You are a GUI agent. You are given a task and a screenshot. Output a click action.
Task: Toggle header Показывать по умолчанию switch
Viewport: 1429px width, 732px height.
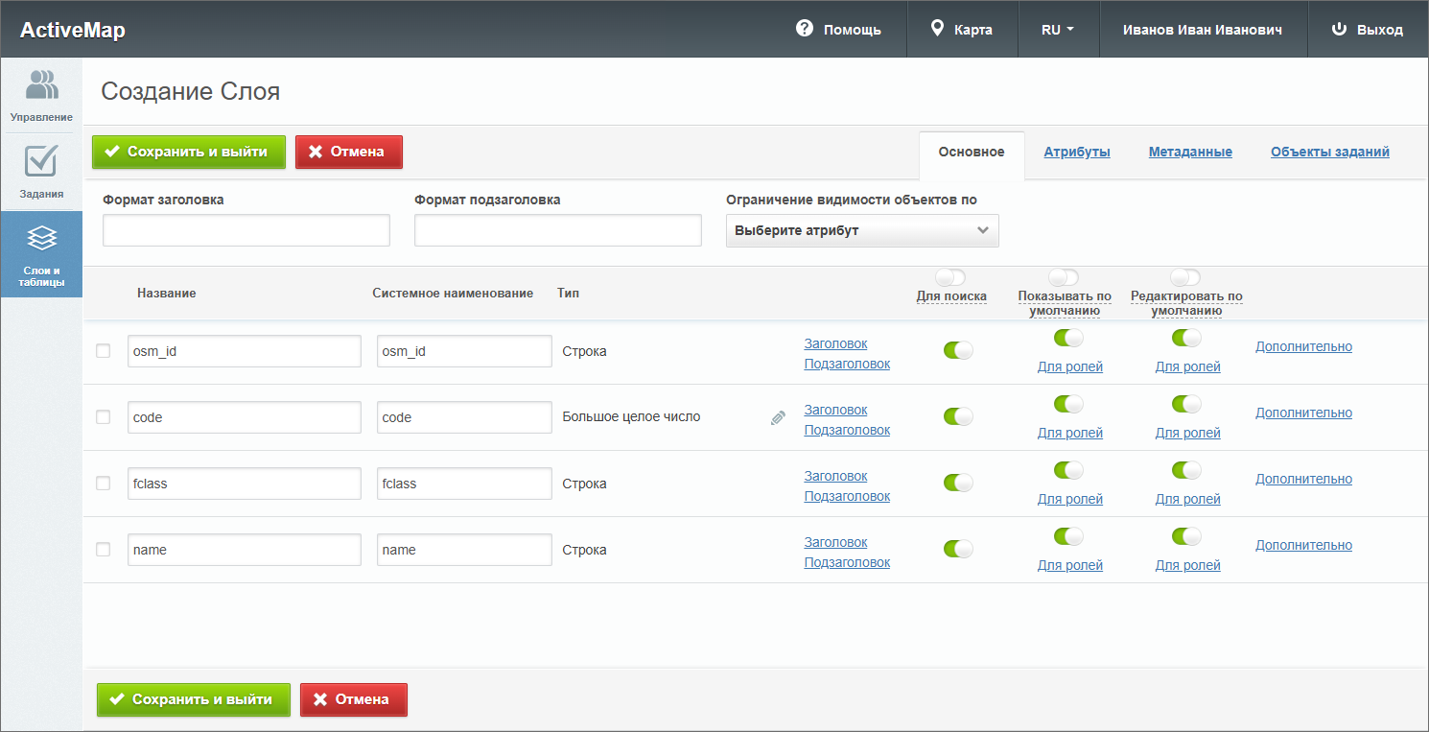click(x=1064, y=277)
